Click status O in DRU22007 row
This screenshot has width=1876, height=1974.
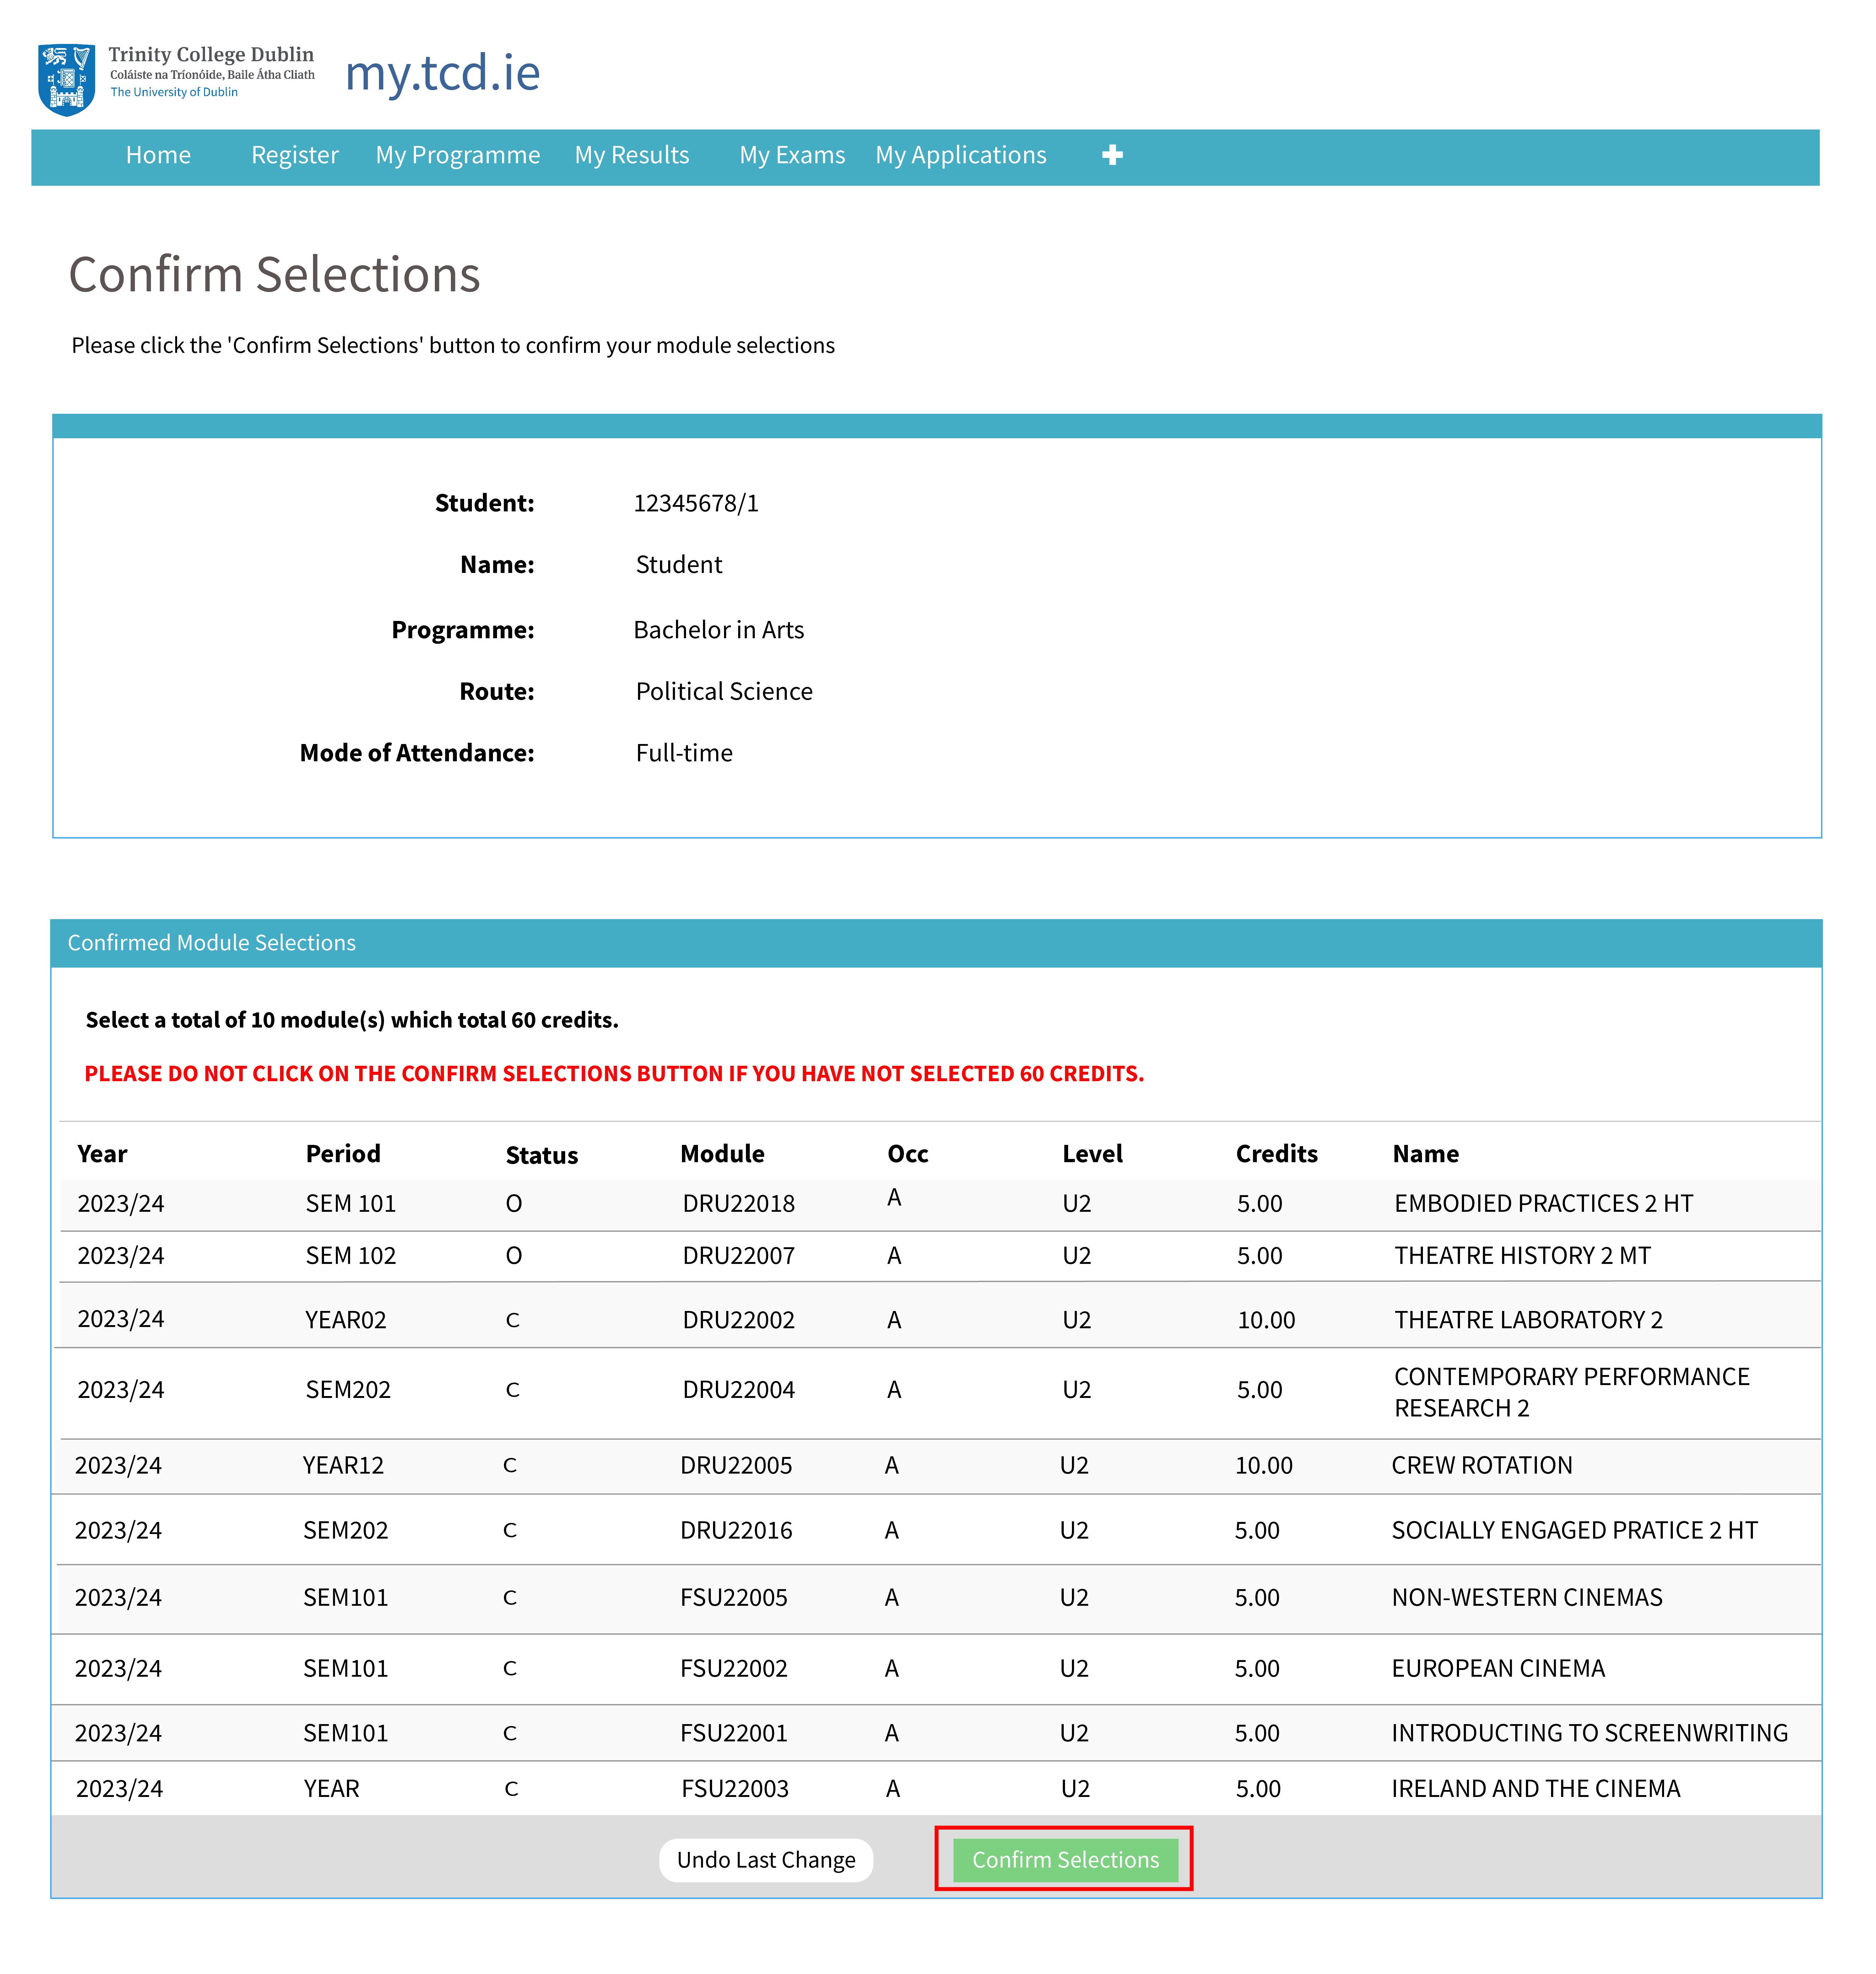[x=514, y=1256]
